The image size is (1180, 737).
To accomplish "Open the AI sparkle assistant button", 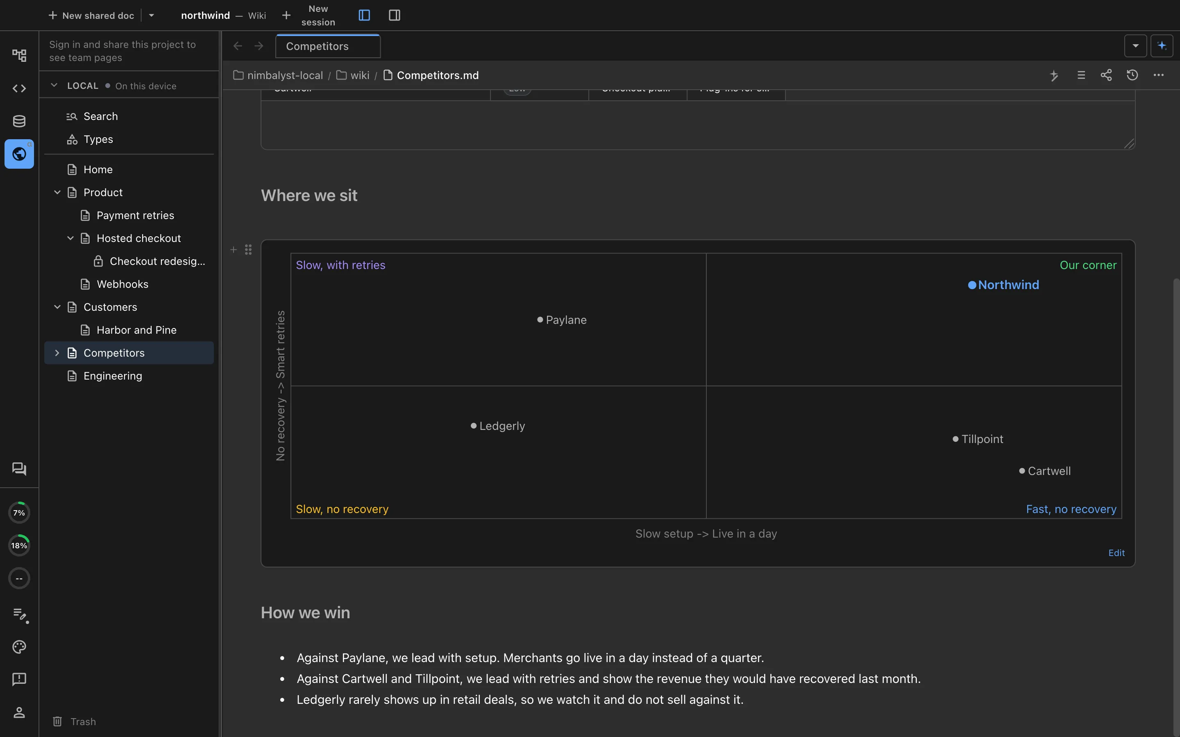I will [1162, 46].
